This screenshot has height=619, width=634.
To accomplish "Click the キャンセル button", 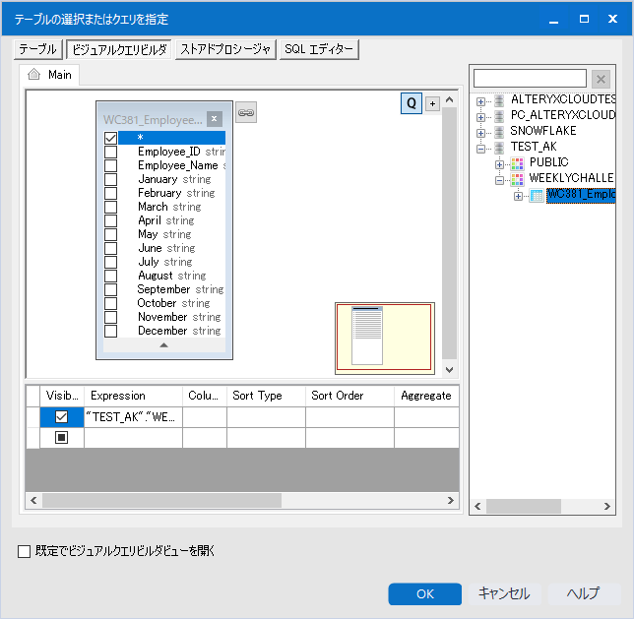I will [x=504, y=593].
